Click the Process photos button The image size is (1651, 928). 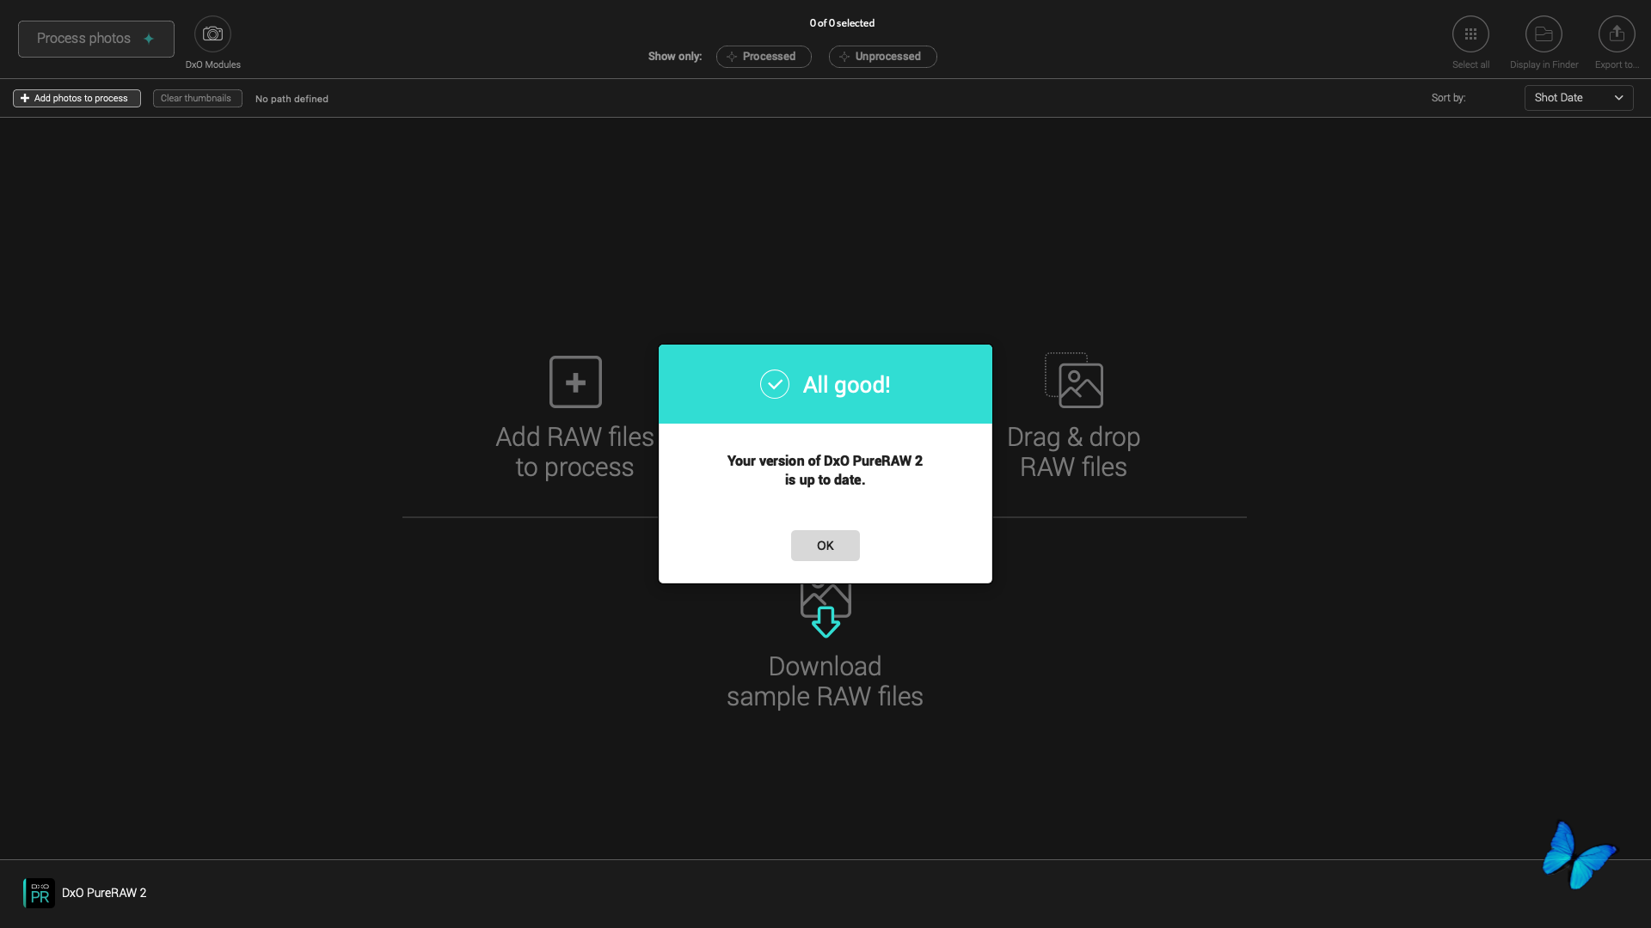pos(95,39)
